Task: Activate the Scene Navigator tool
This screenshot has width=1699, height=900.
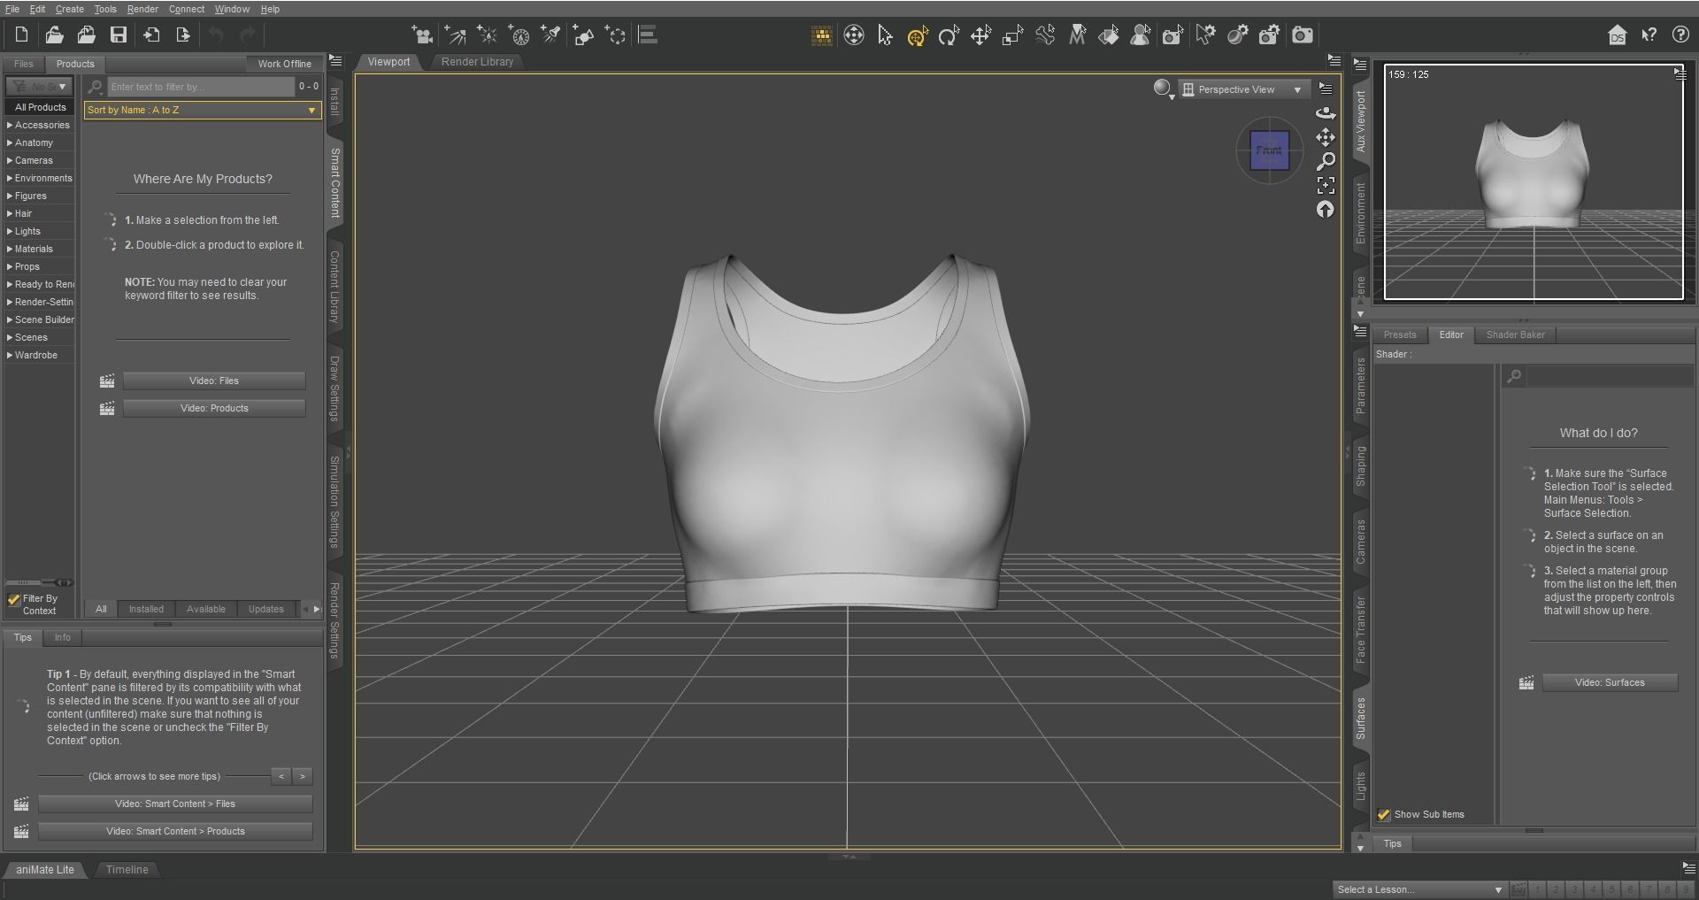Action: [x=854, y=35]
